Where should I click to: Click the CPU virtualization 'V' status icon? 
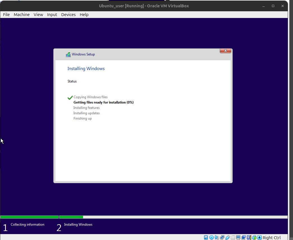249,237
